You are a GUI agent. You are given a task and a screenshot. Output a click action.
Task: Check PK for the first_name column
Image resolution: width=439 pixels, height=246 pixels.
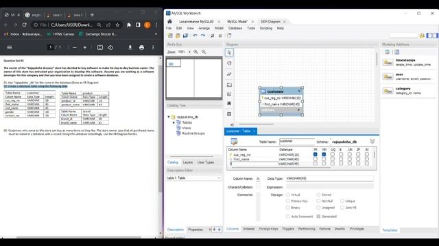[316, 159]
